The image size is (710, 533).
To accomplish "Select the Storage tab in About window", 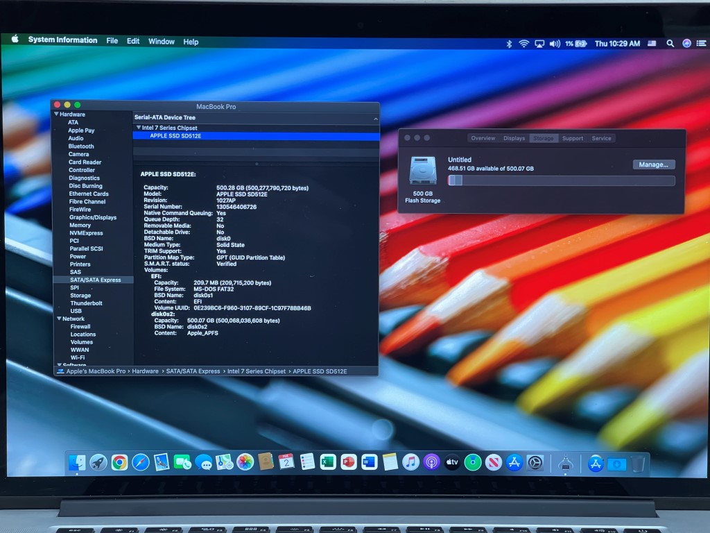I will tap(544, 138).
